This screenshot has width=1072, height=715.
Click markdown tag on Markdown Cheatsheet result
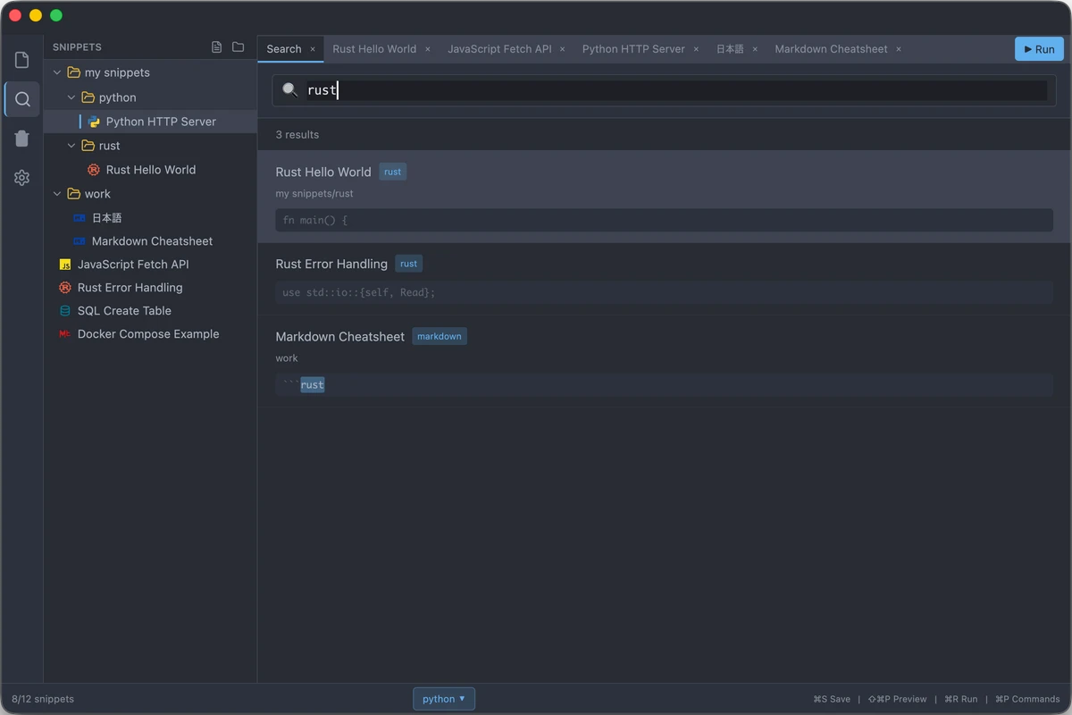click(440, 336)
